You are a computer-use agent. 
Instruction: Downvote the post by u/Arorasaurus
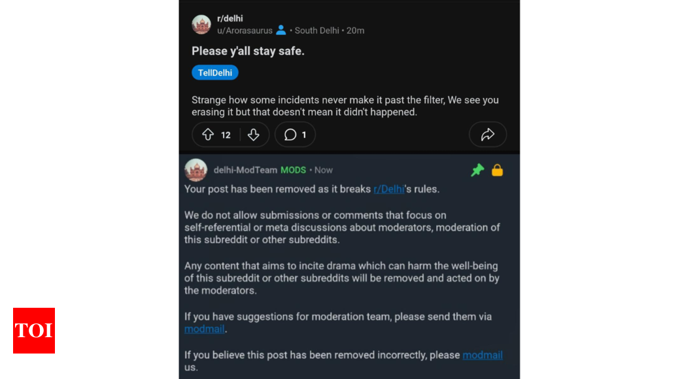coord(254,135)
